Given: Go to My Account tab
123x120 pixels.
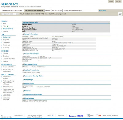Looking at the screenshot, I should (57, 10).
